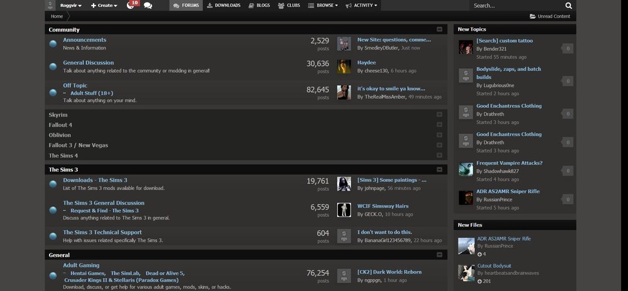The height and width of the screenshot is (291, 628).
Task: Open TheRealMissAmber's avatar thumbnail
Action: (344, 92)
